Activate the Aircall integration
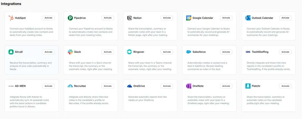Image resolution: width=302 pixels, height=119 pixels. [49, 52]
